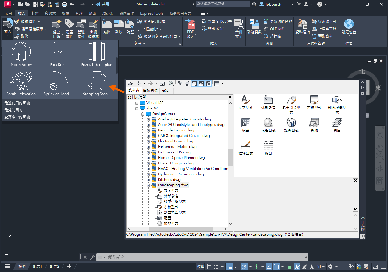This screenshot has height=272, width=388.
Task: Toggle snap mode dots in status bar
Action: 216,267
